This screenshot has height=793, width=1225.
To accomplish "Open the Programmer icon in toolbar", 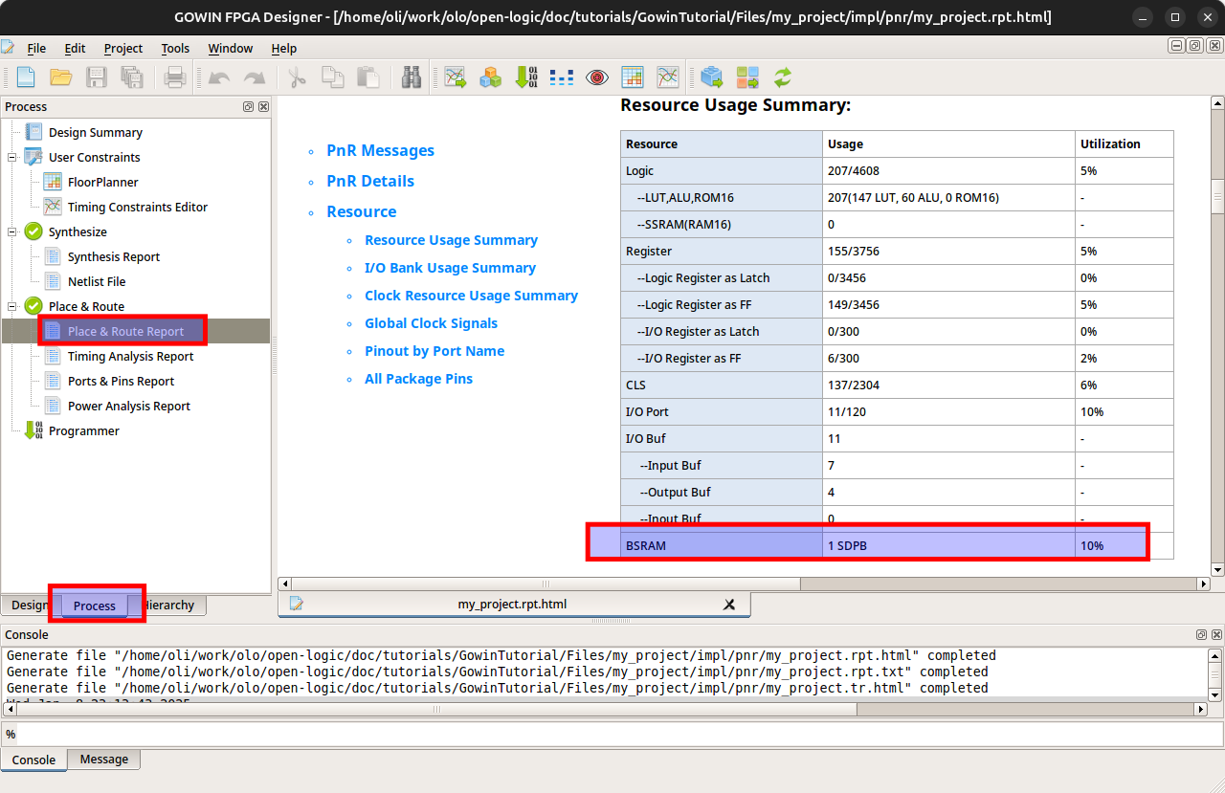I will coord(526,77).
